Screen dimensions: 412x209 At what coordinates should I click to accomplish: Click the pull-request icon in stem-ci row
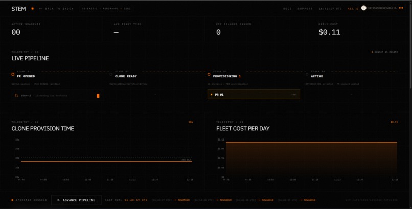16,96
